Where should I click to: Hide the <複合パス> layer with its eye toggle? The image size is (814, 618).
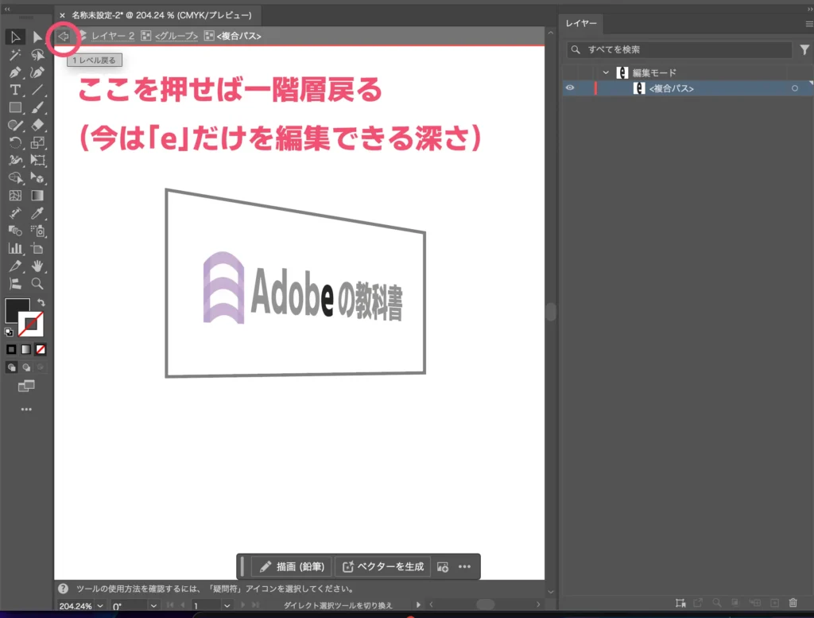tap(570, 88)
